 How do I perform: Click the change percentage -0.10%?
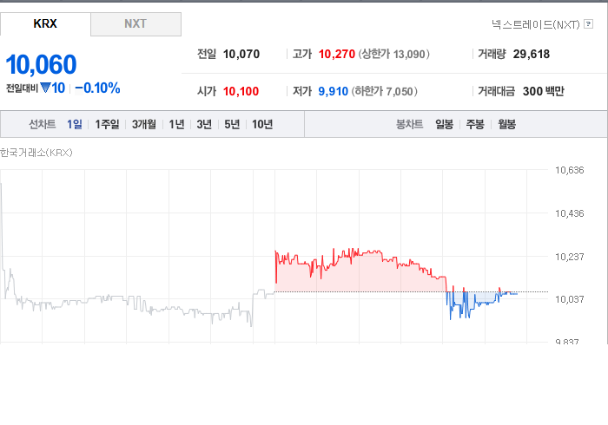click(97, 88)
